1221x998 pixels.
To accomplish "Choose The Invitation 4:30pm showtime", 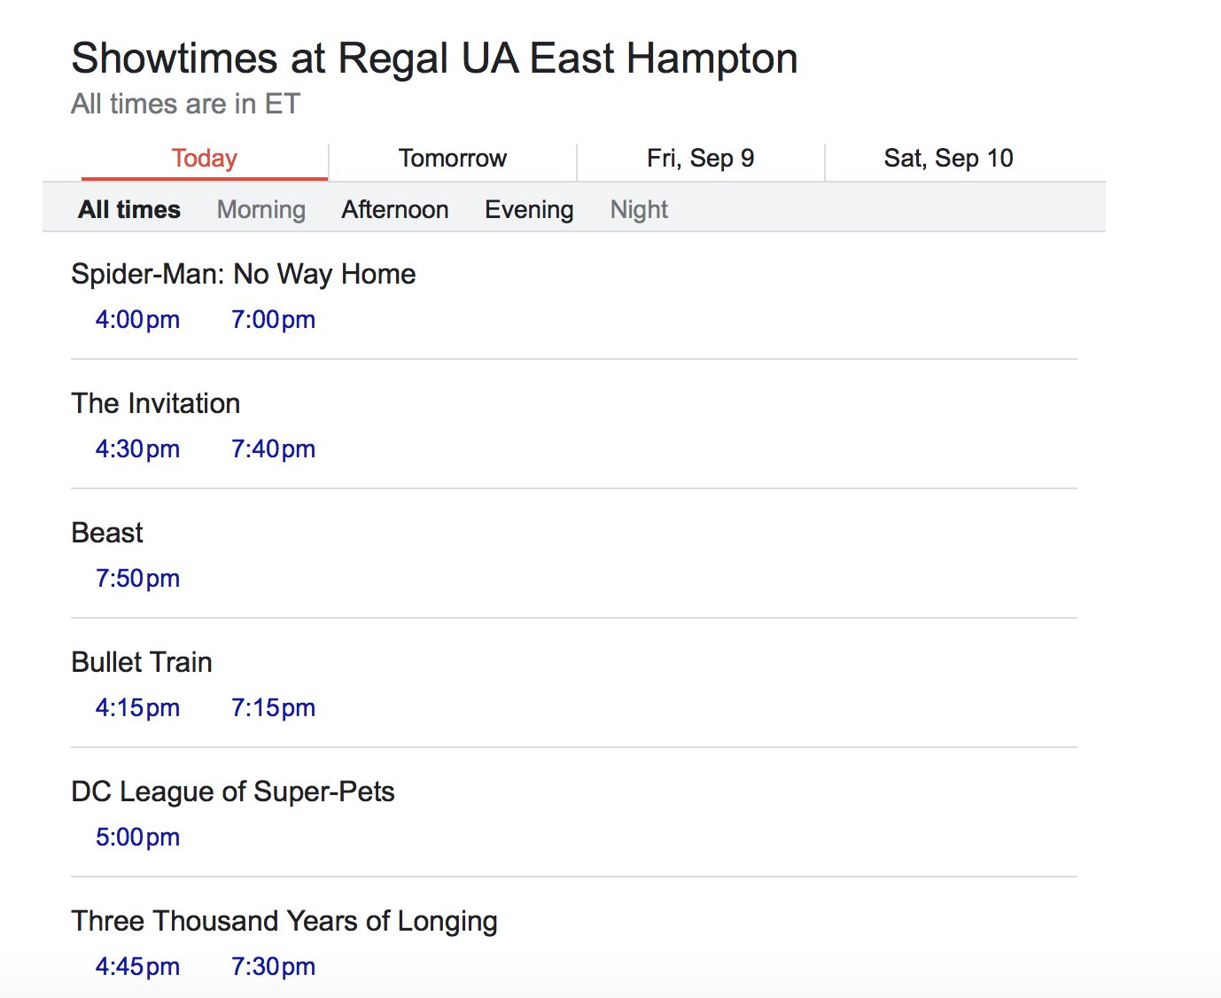I will pos(138,449).
